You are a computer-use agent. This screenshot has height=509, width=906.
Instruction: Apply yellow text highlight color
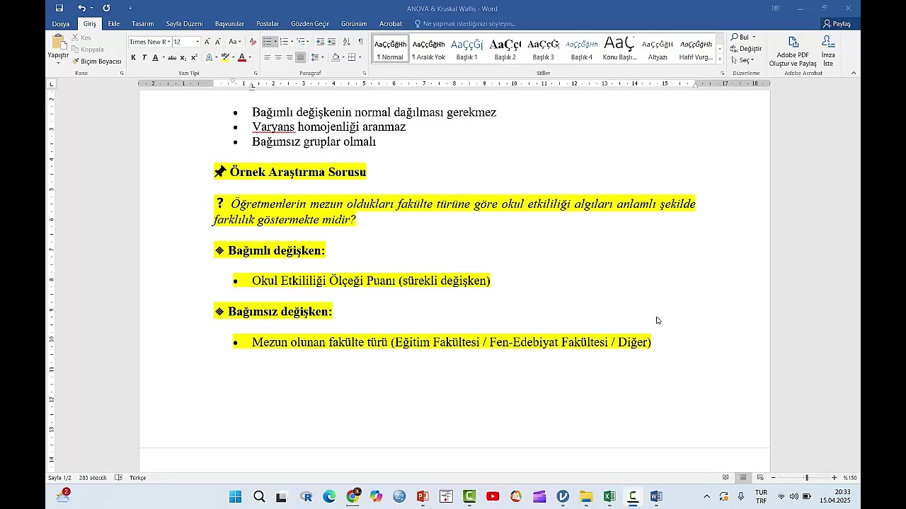224,57
